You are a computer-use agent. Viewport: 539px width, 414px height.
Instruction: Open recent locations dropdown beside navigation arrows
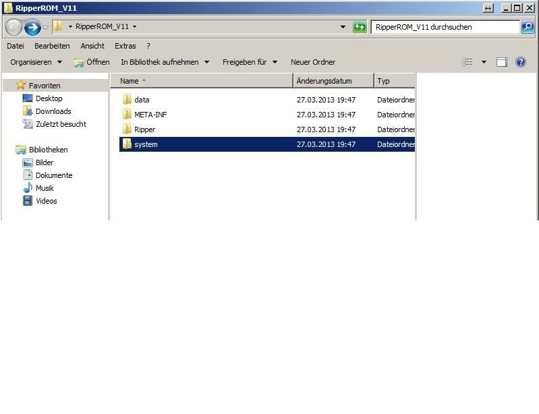click(x=46, y=27)
